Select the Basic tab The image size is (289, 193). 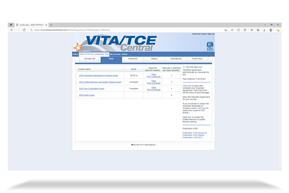[111, 59]
